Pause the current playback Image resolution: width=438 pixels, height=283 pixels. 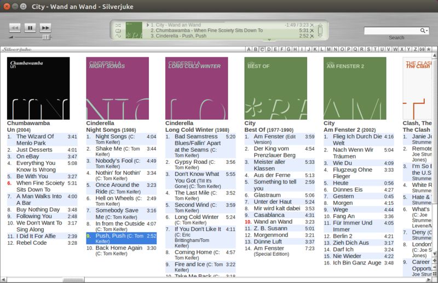30,28
